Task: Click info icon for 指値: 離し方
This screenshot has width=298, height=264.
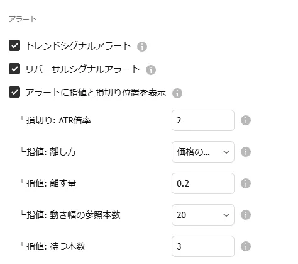Action: click(246, 152)
